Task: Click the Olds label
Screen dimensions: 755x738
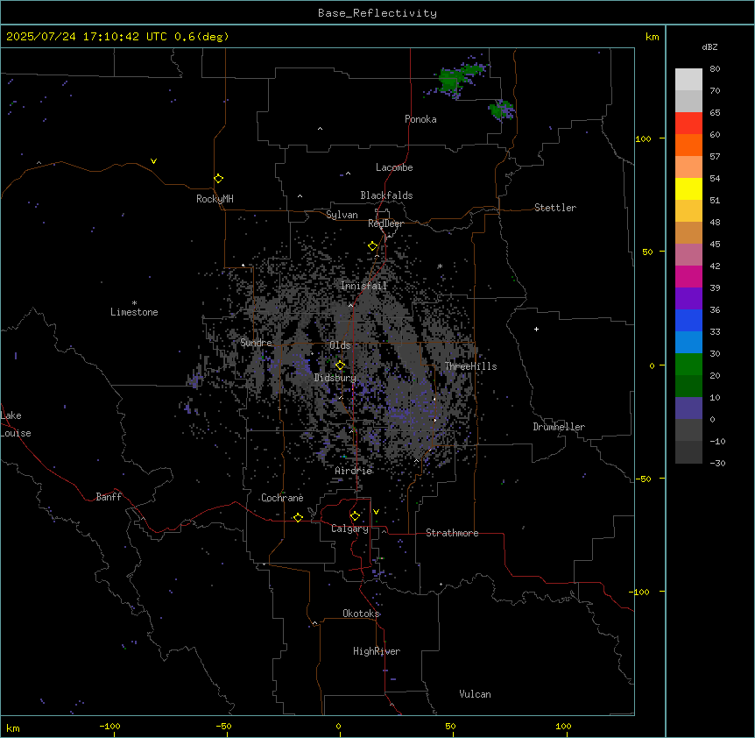Action: [340, 345]
